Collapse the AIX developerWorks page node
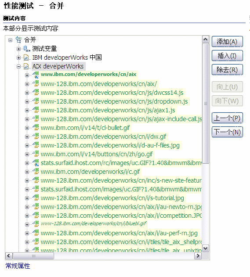The height and width of the screenshot is (277, 250). (x=18, y=67)
